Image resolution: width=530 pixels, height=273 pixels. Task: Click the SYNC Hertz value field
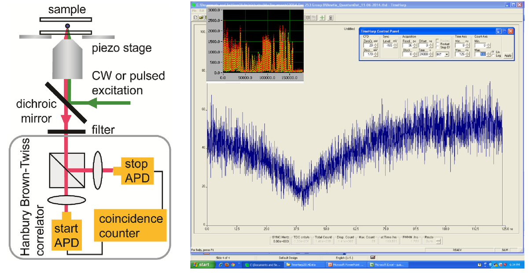281,241
